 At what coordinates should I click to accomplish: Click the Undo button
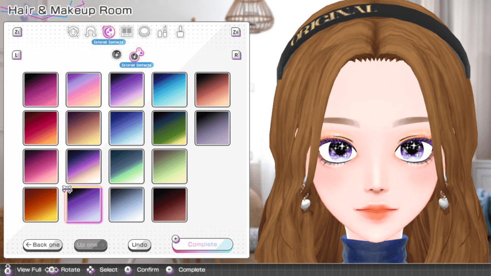140,245
